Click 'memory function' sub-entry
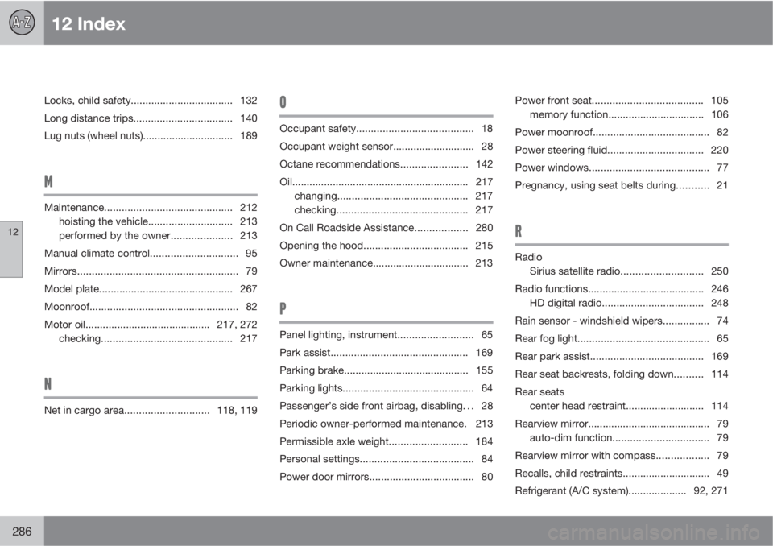The height and width of the screenshot is (546, 773). pos(629,115)
